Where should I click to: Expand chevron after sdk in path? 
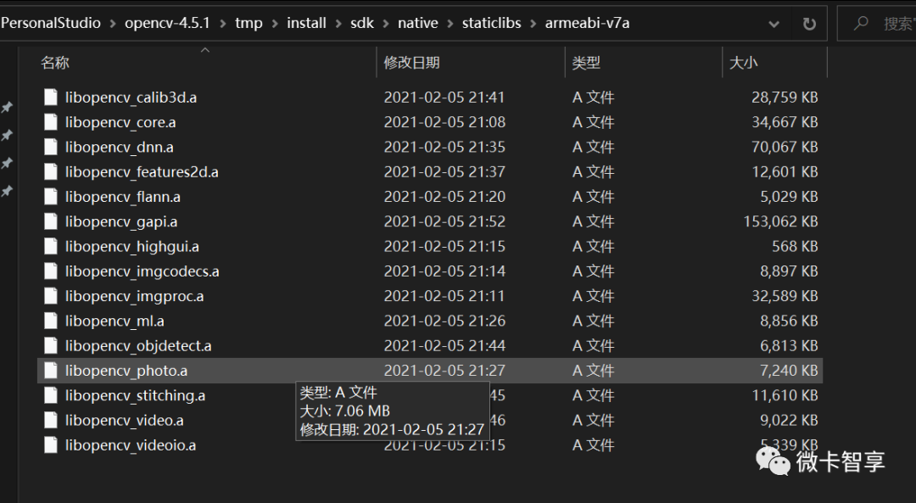386,24
